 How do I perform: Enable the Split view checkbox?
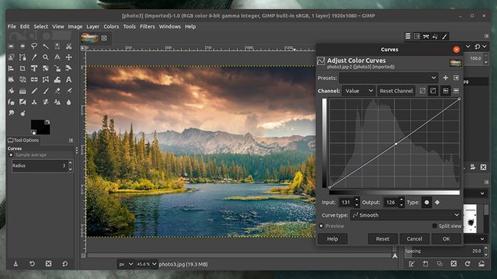pyautogui.click(x=435, y=226)
